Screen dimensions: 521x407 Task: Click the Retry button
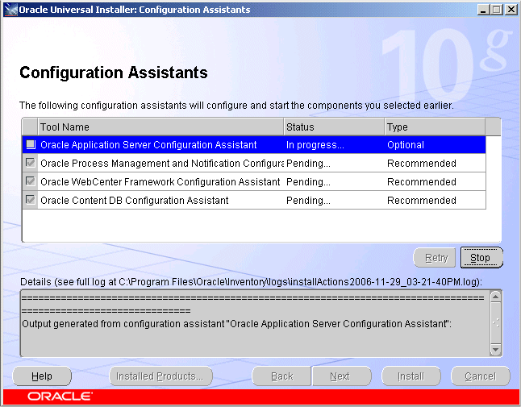click(435, 257)
